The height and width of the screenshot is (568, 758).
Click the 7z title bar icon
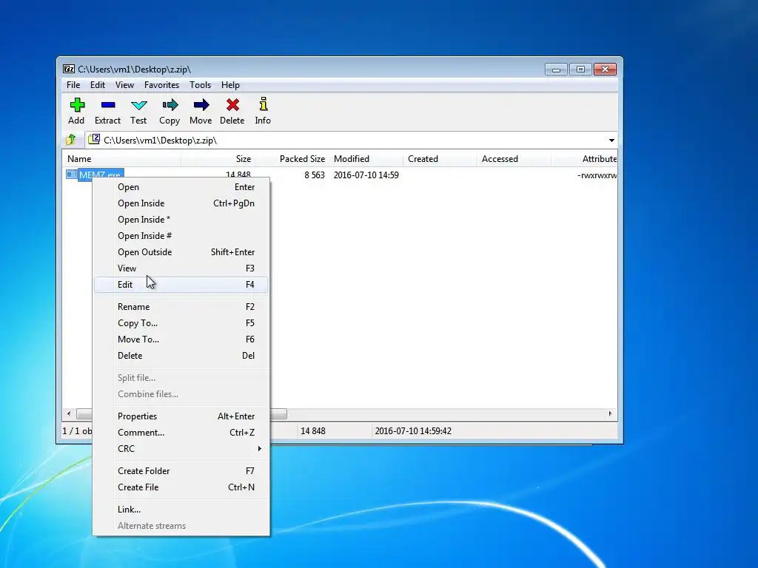(69, 69)
